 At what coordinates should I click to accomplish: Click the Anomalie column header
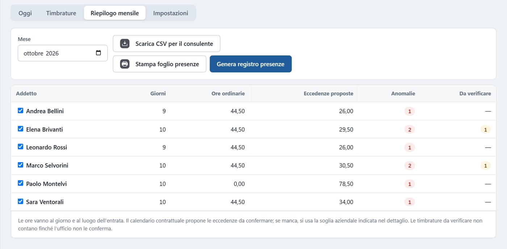click(x=403, y=93)
